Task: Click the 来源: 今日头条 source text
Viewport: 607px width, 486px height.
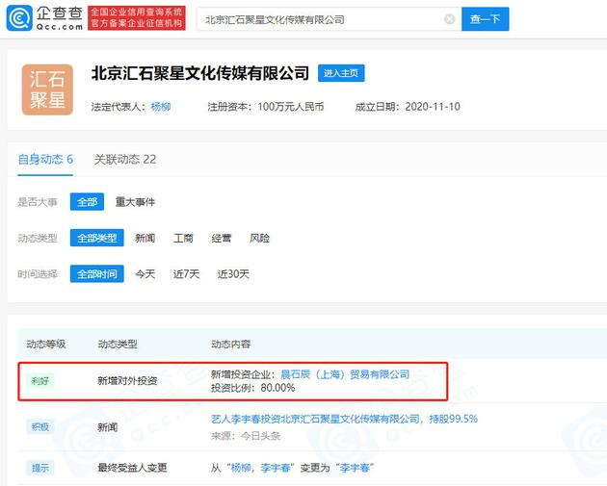Action: click(x=246, y=436)
